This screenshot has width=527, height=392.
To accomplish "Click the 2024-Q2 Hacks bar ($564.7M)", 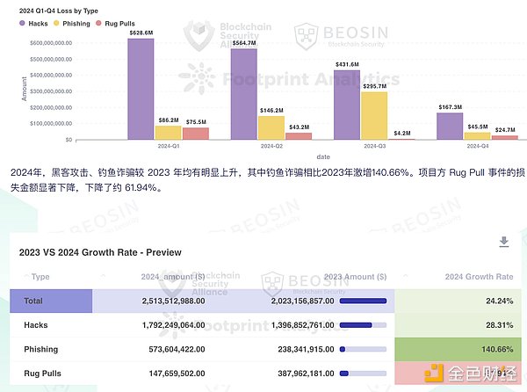I will [x=243, y=94].
